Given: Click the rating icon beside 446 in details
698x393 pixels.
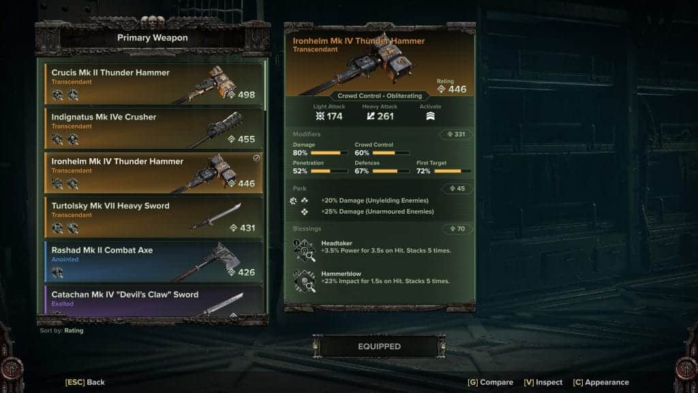Looking at the screenshot, I should [x=441, y=89].
